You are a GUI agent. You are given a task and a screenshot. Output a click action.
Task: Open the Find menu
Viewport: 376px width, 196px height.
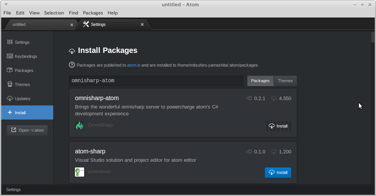(73, 13)
